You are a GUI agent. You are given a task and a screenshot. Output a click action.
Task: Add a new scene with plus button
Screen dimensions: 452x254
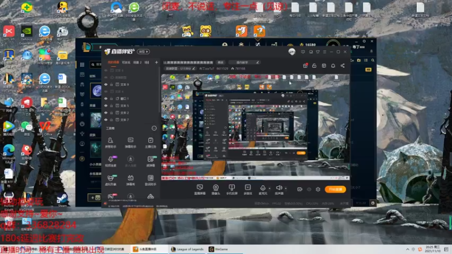(157, 62)
